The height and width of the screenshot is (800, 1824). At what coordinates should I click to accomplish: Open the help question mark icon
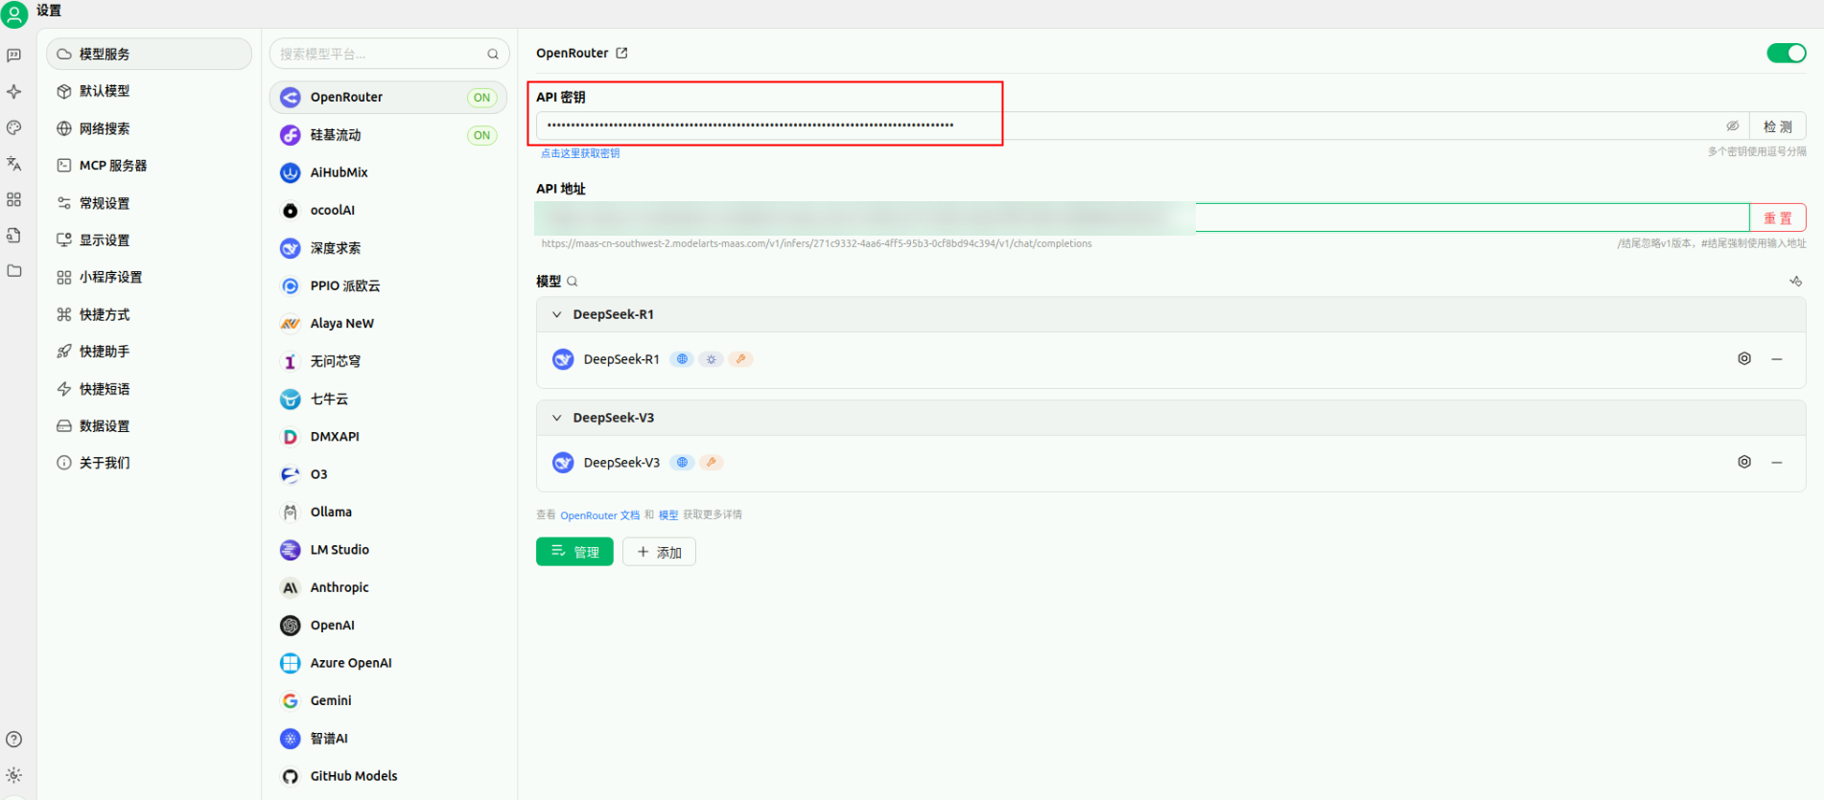[x=13, y=740]
